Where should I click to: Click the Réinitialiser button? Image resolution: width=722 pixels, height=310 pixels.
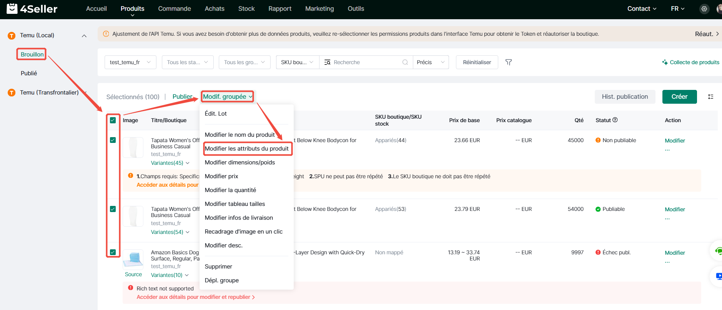pos(477,62)
